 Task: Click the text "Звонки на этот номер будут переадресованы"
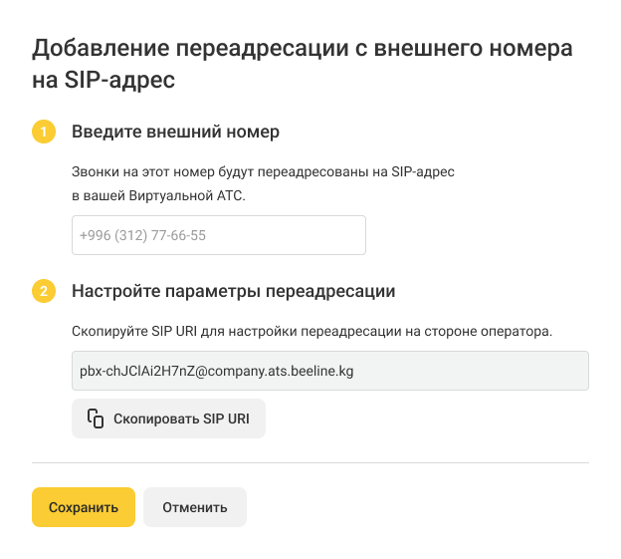pos(219,172)
